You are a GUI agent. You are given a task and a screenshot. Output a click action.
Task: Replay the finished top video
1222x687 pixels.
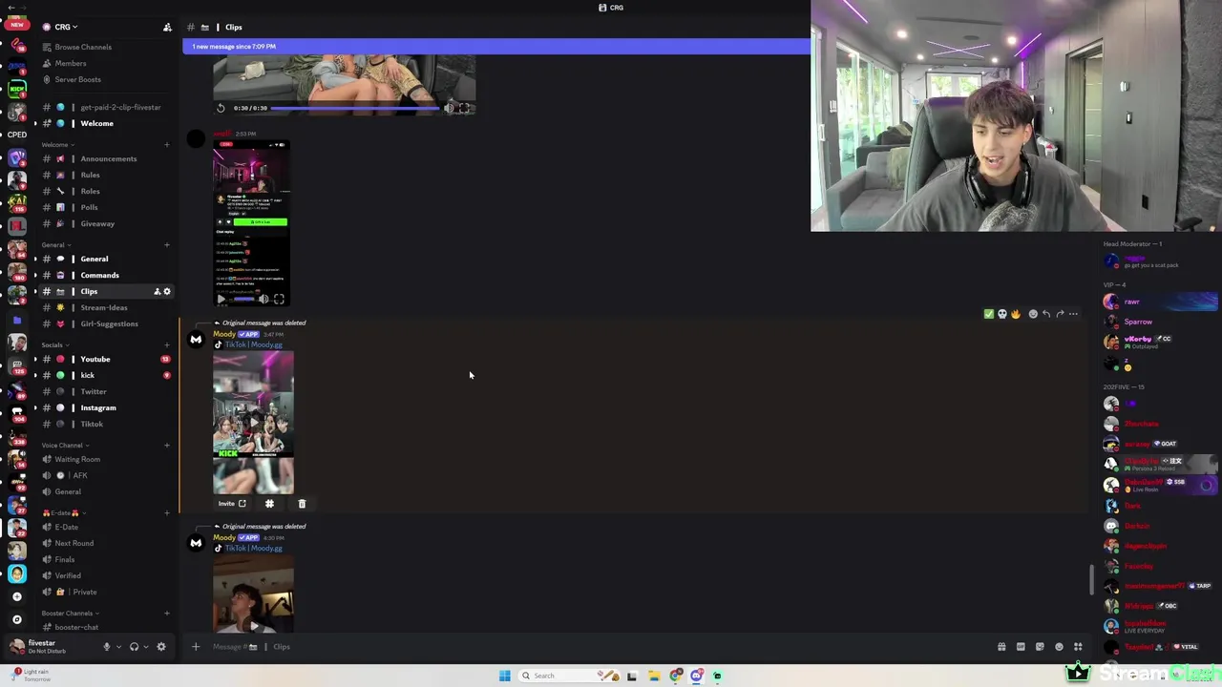(x=221, y=108)
